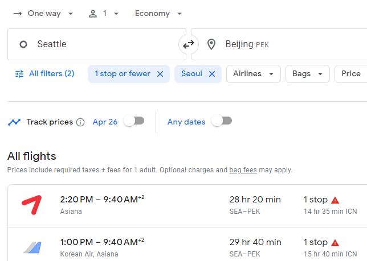Screen dimensions: 367x261
Task: Edit the Seattle origin field
Action: point(97,44)
